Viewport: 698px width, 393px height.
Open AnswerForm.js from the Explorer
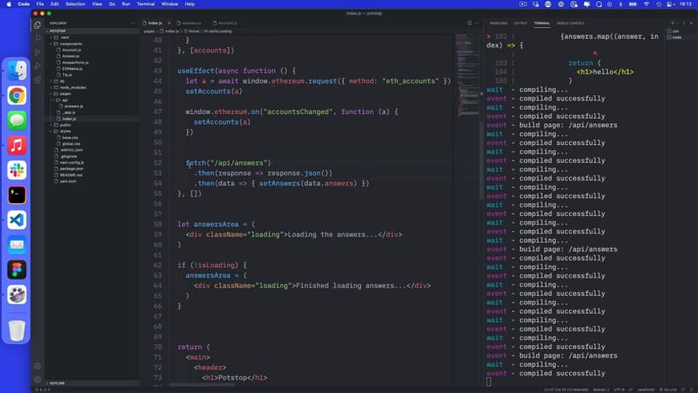pos(75,62)
